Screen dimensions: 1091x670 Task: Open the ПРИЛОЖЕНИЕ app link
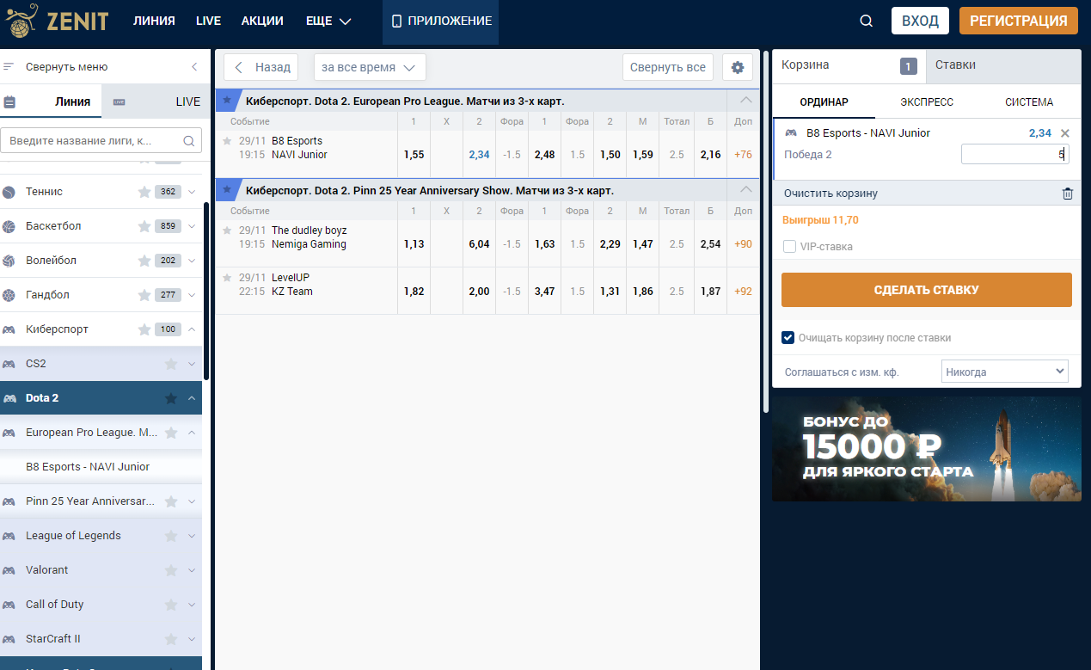441,22
